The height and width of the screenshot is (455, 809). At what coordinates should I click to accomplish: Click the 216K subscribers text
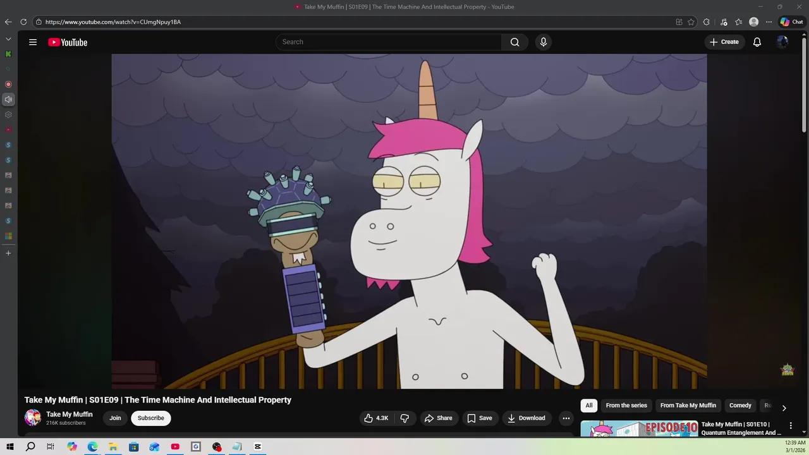[x=66, y=423]
